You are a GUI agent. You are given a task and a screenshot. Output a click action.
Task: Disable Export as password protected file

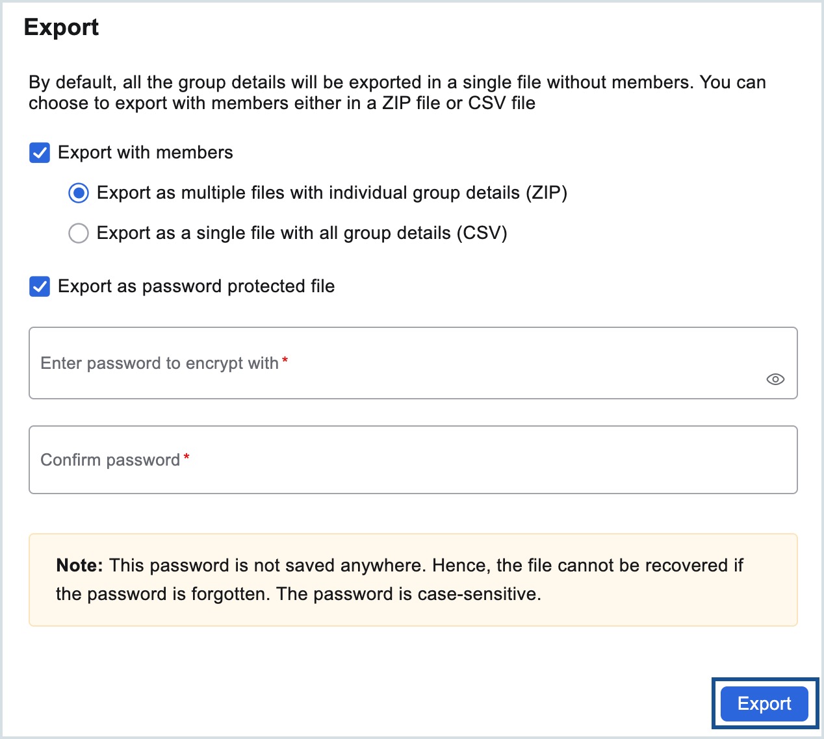pyautogui.click(x=39, y=286)
